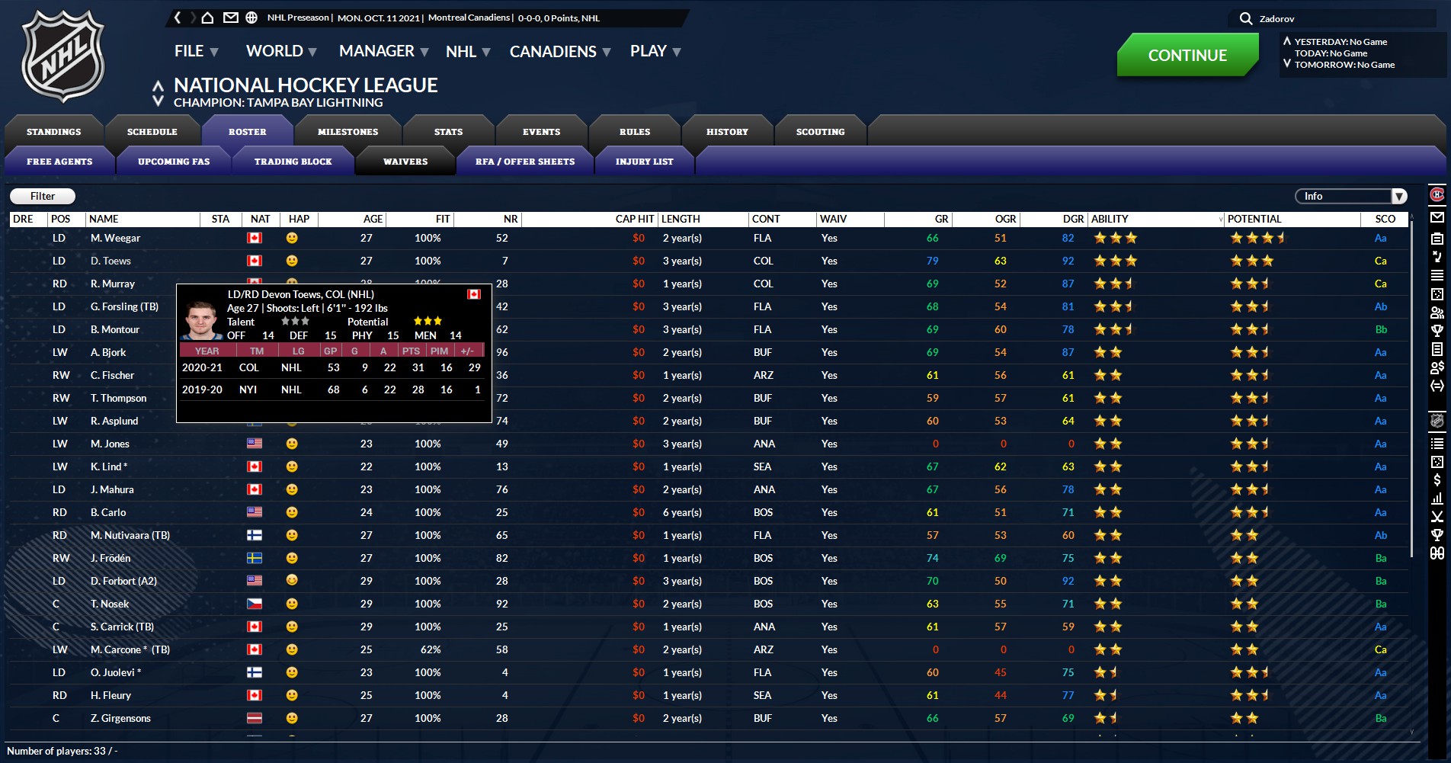
Task: Select player B. Carlo
Action: pos(108,512)
